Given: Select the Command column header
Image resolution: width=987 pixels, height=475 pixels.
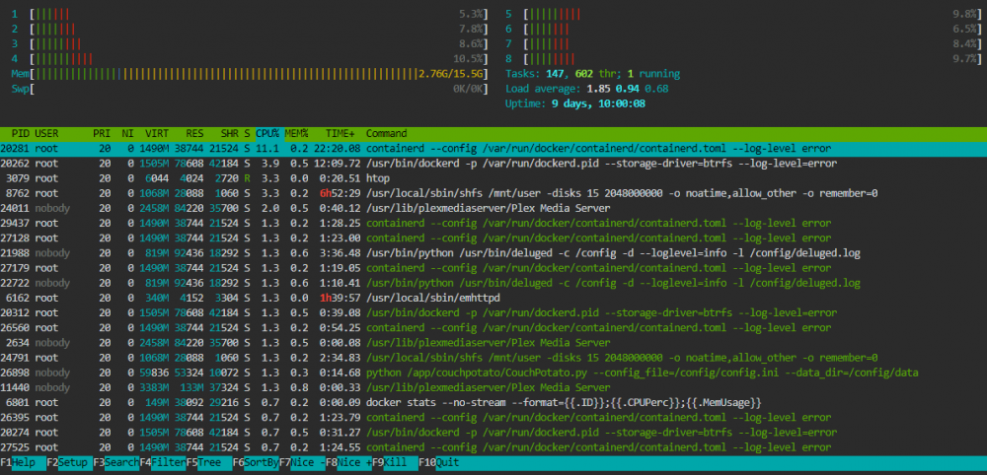Looking at the screenshot, I should click(x=387, y=134).
